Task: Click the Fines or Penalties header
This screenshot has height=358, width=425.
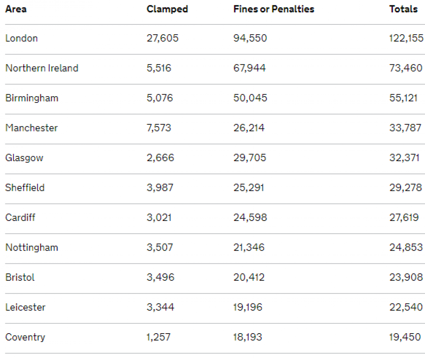Action: point(274,9)
